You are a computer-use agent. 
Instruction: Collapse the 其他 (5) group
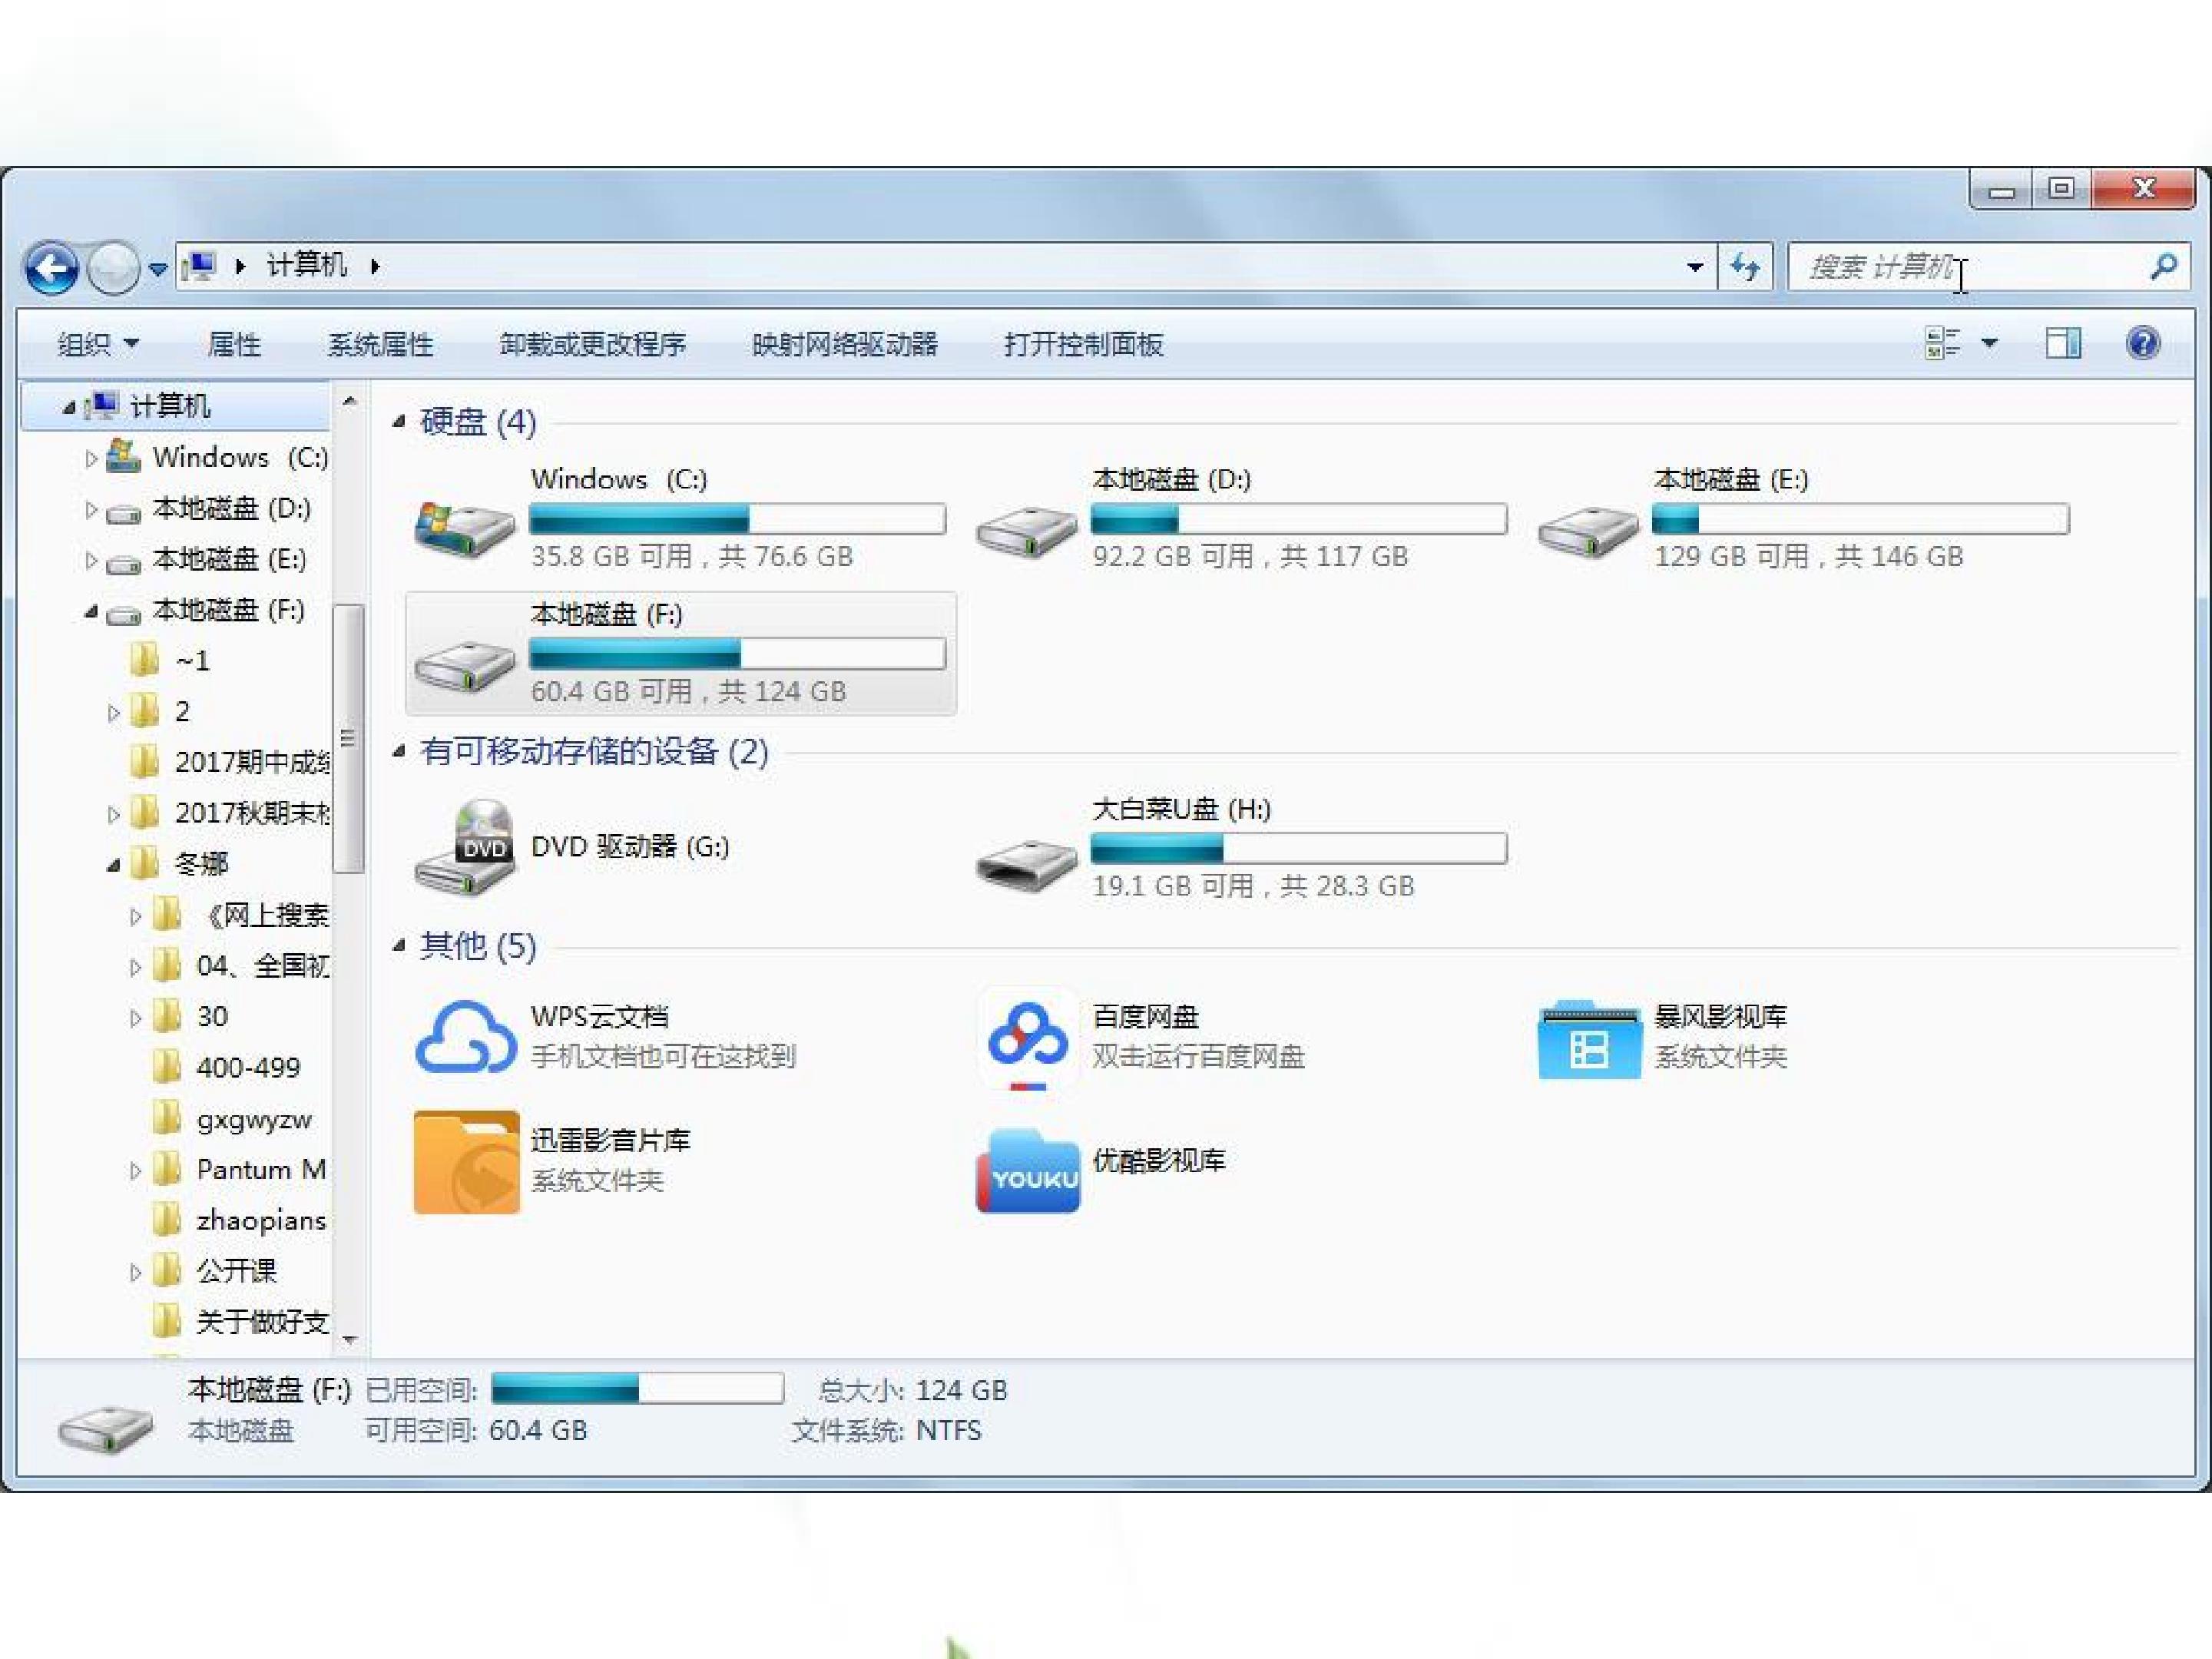[399, 945]
